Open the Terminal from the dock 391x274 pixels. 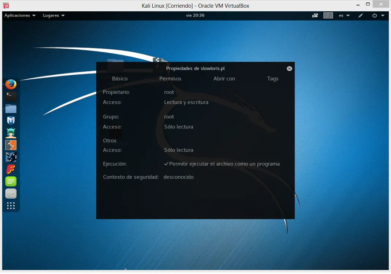(x=11, y=97)
